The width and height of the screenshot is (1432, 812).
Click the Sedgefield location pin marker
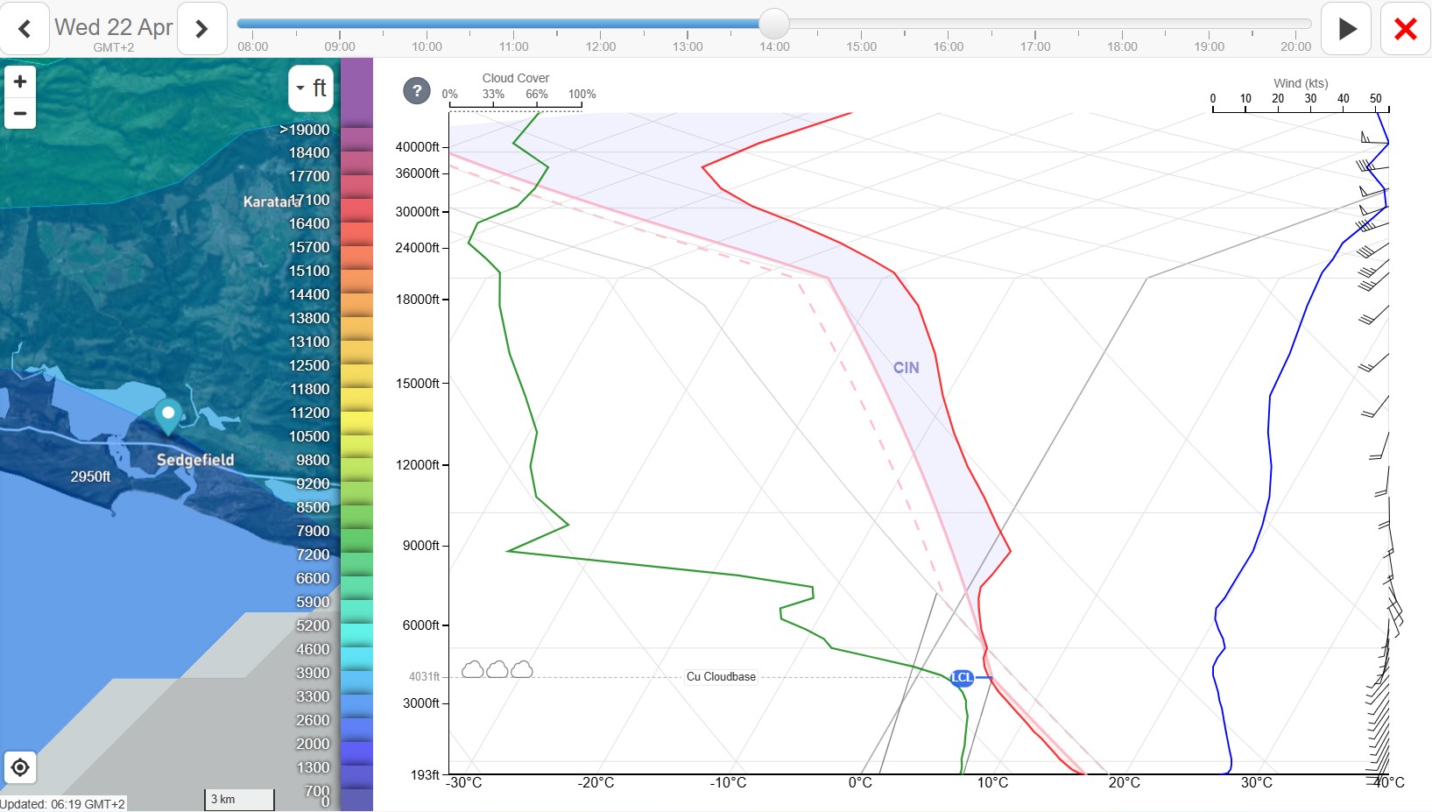[168, 414]
